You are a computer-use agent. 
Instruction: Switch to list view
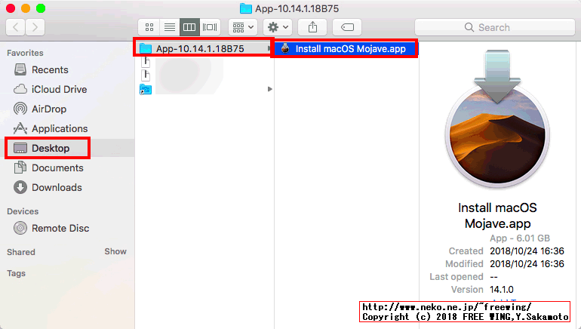pyautogui.click(x=170, y=27)
